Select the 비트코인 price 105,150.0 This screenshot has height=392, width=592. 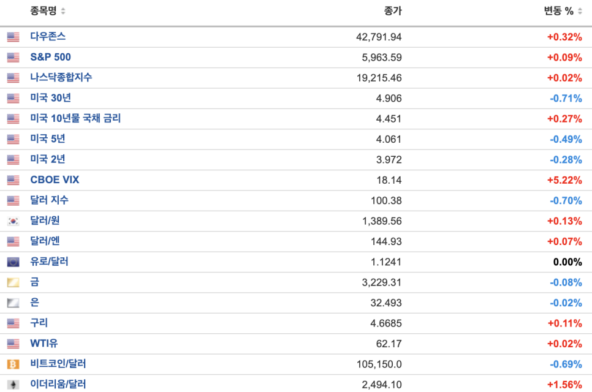point(379,364)
